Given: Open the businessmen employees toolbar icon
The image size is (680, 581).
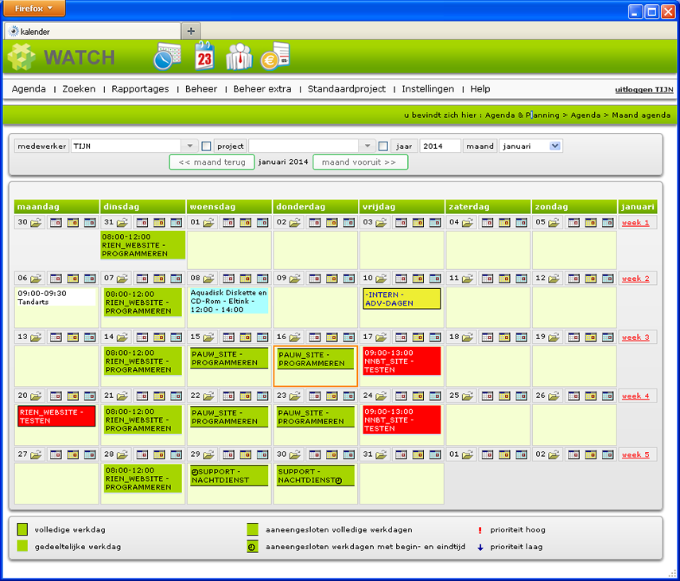Looking at the screenshot, I should coord(239,57).
